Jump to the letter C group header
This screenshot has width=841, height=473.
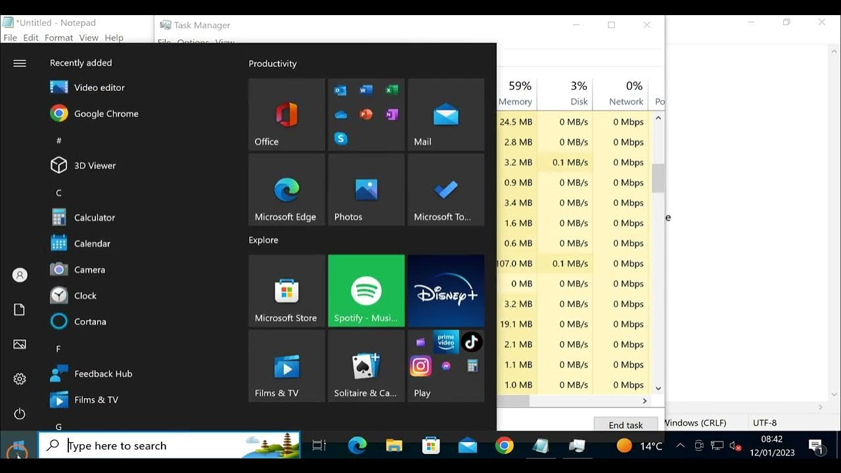click(58, 192)
